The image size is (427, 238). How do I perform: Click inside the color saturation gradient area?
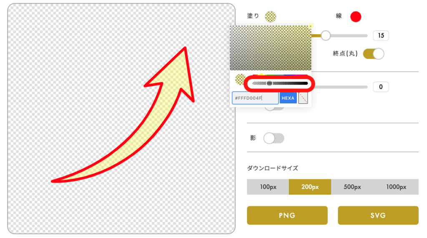click(270, 48)
